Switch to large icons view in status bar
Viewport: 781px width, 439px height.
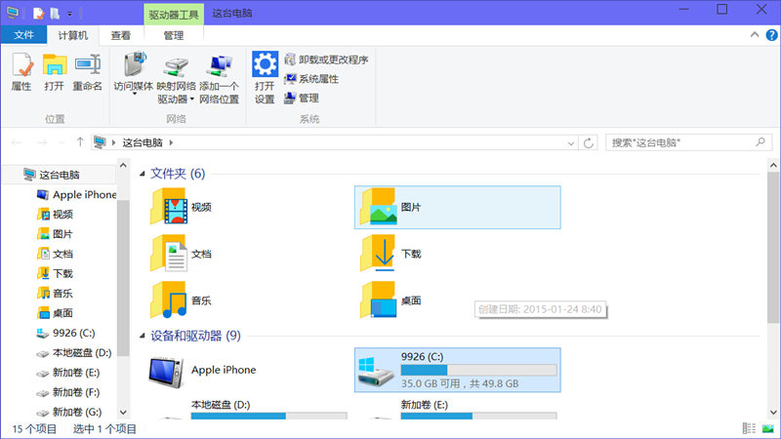[767, 428]
